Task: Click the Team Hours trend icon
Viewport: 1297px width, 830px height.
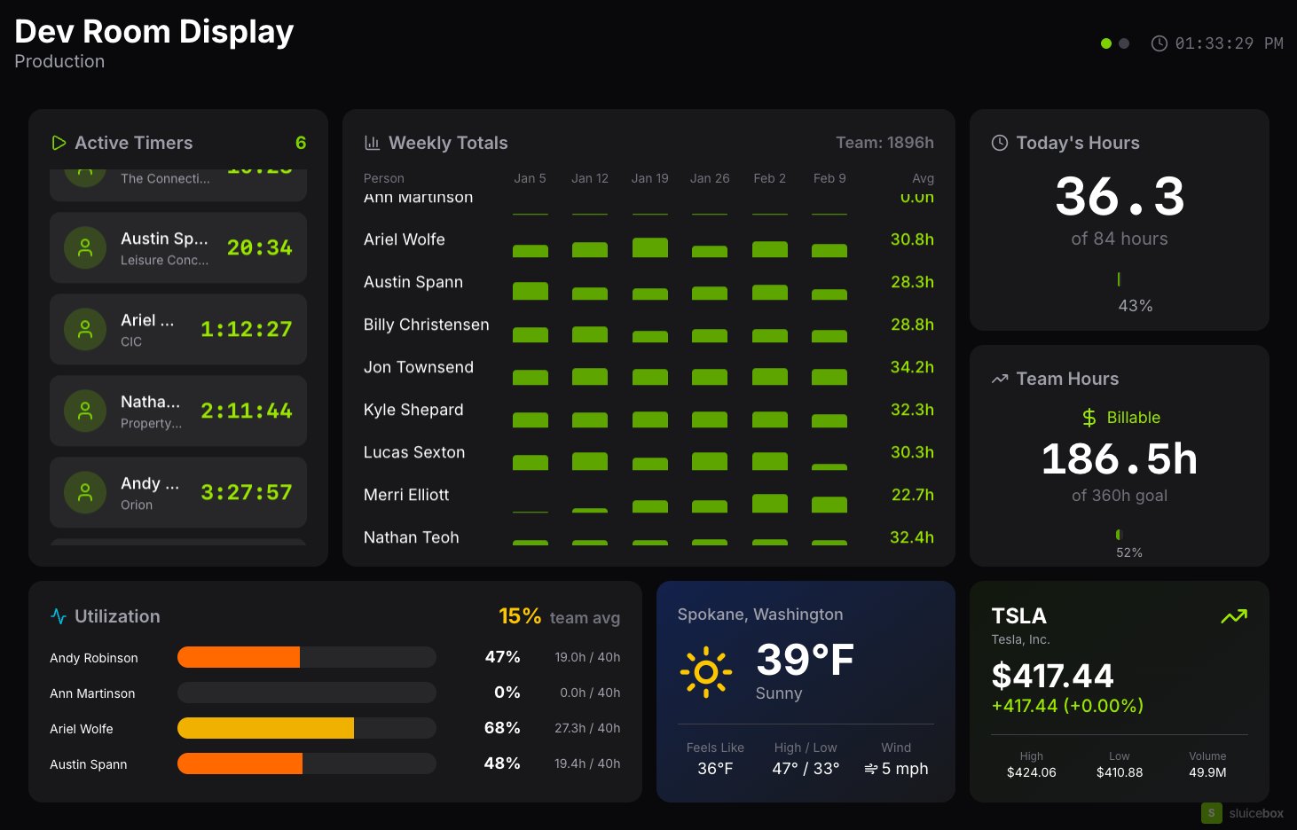Action: point(1000,379)
